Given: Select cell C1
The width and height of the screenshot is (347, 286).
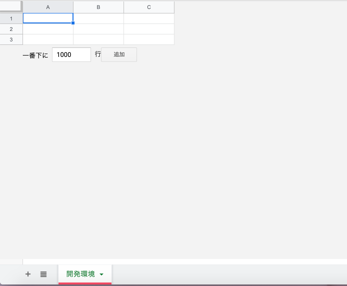Looking at the screenshot, I should tap(149, 18).
